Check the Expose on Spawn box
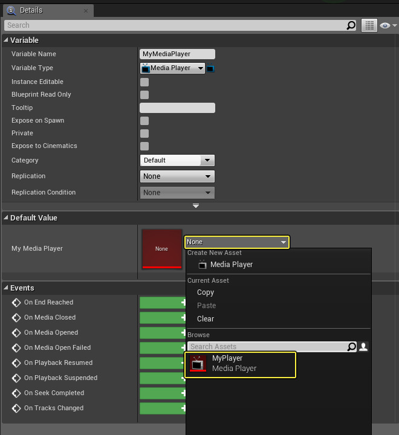 [x=144, y=121]
